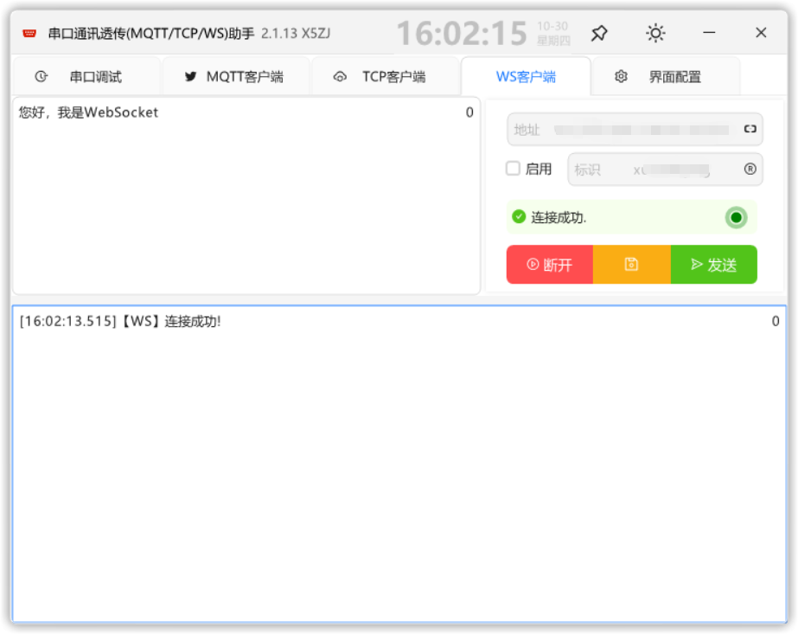Viewport: 798px width, 634px height.
Task: Click the cloud icon on TCP tab
Action: [x=340, y=76]
